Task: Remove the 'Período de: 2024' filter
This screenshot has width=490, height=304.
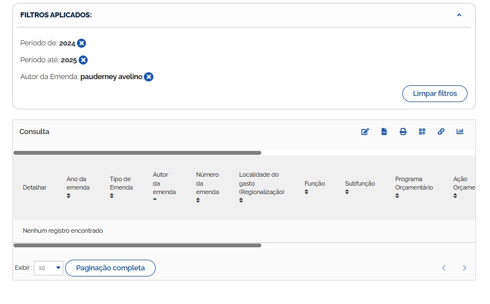Action: (x=81, y=43)
